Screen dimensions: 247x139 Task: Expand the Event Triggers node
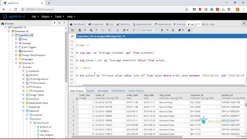(x=16, y=47)
